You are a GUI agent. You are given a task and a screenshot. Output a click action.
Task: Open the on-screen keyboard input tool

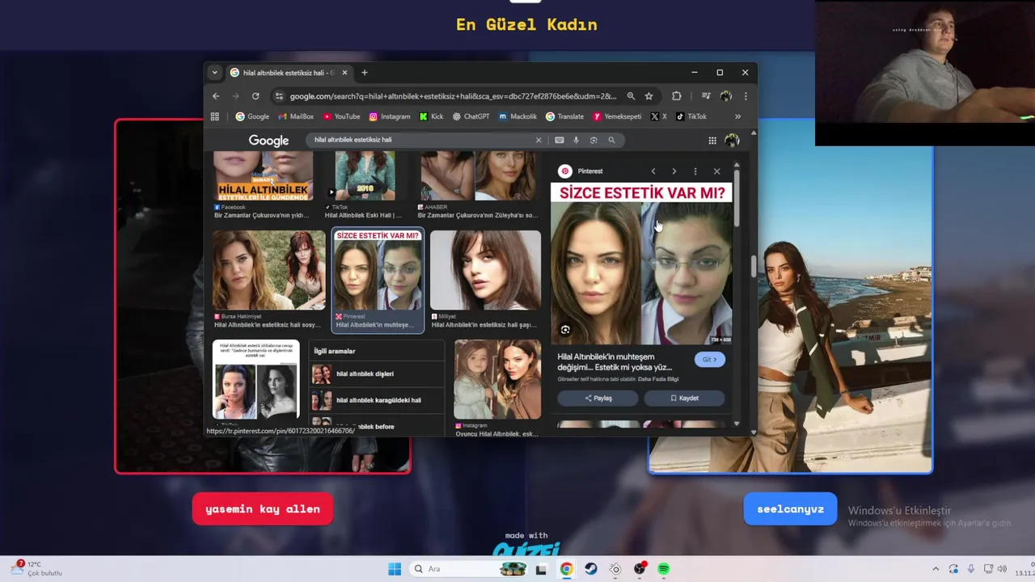click(x=559, y=140)
